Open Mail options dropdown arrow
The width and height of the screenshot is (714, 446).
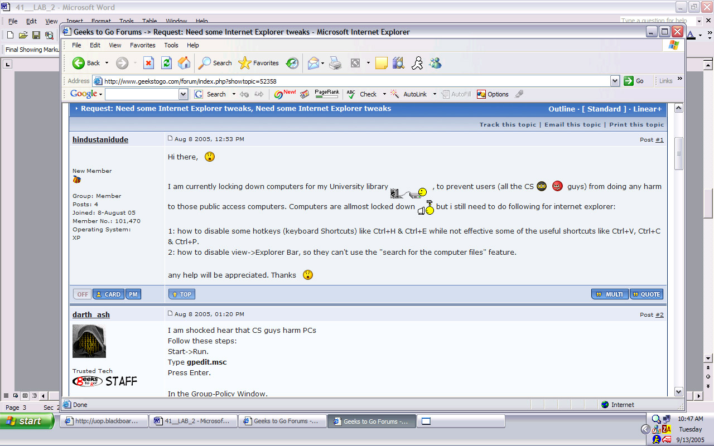point(323,63)
